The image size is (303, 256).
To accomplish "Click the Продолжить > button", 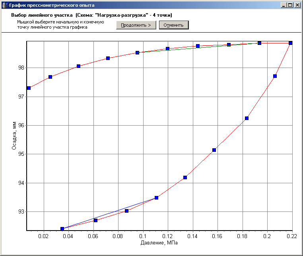I will click(x=136, y=25).
